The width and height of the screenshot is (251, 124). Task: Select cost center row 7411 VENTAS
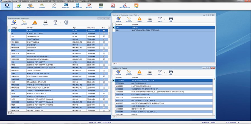(x=164, y=27)
